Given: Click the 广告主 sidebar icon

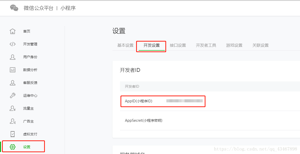Looking at the screenshot, I should coord(13,121).
